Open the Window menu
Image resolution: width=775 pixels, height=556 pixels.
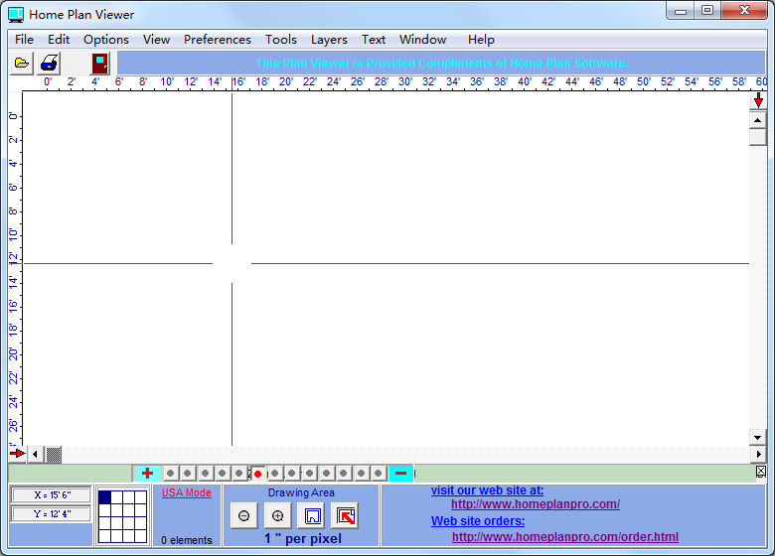[423, 40]
